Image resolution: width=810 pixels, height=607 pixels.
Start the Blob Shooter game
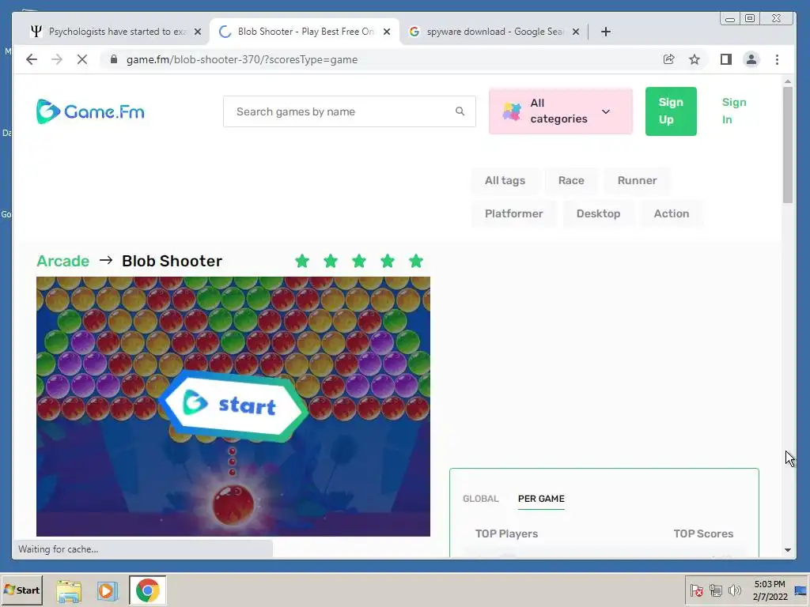[x=233, y=405]
